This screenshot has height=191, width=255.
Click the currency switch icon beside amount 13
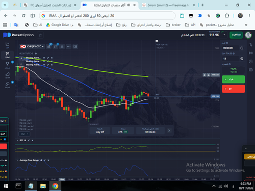(x=242, y=59)
